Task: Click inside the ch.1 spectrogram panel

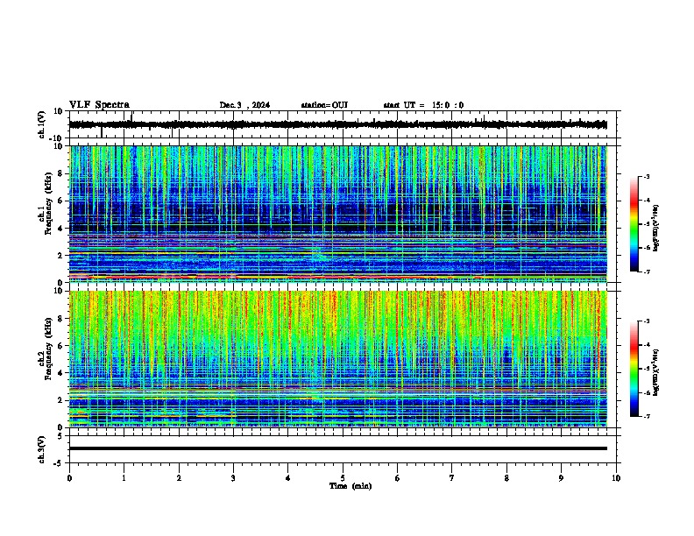Action: click(338, 214)
